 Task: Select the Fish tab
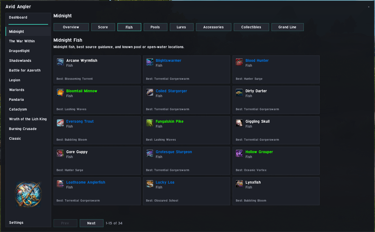[129, 27]
